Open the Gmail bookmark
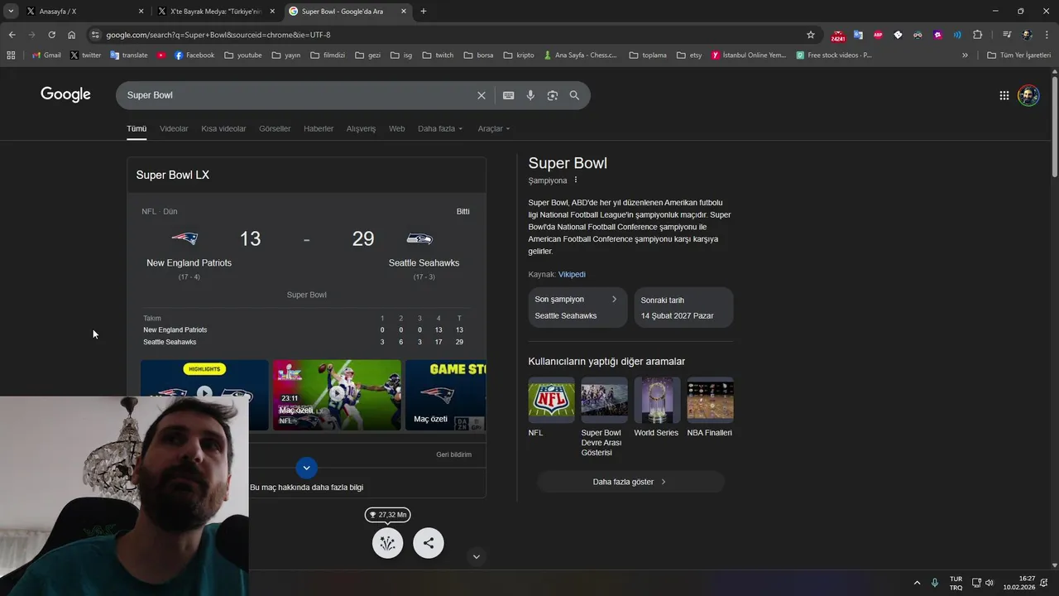Image resolution: width=1059 pixels, height=596 pixels. tap(46, 55)
